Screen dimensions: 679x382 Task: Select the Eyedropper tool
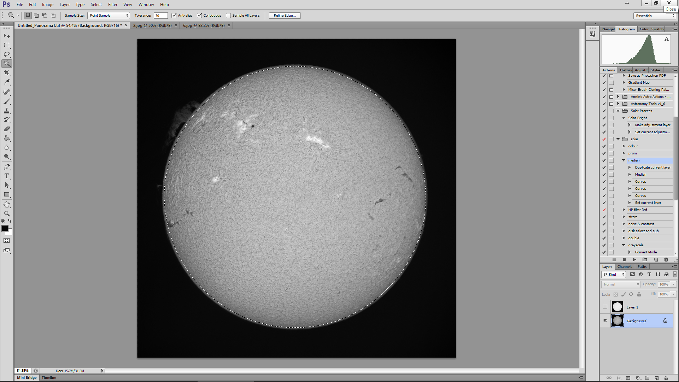[7, 82]
